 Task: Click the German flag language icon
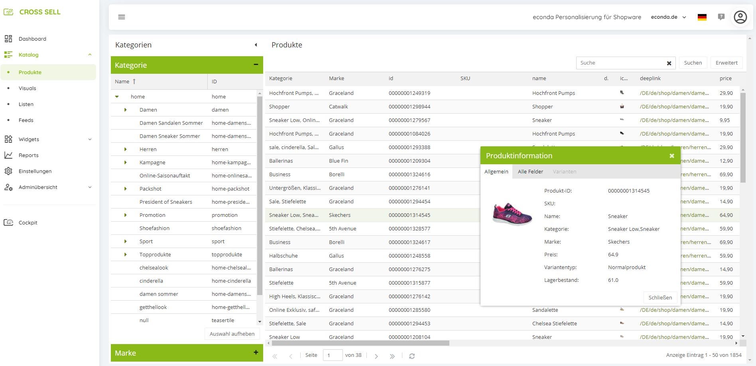pos(702,17)
